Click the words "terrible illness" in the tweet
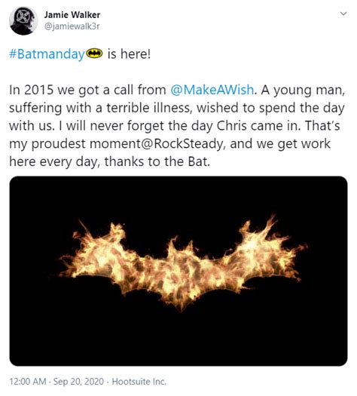 pos(148,108)
